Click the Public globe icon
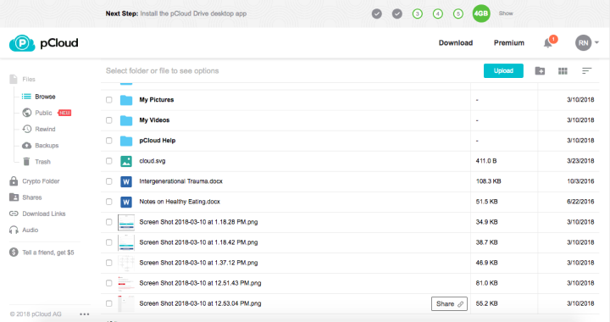The width and height of the screenshot is (610, 322). point(27,113)
